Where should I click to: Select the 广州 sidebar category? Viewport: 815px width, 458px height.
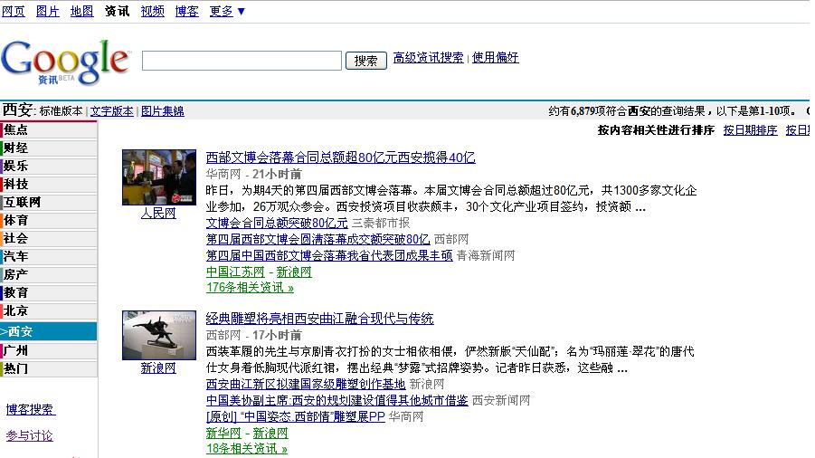pyautogui.click(x=48, y=350)
